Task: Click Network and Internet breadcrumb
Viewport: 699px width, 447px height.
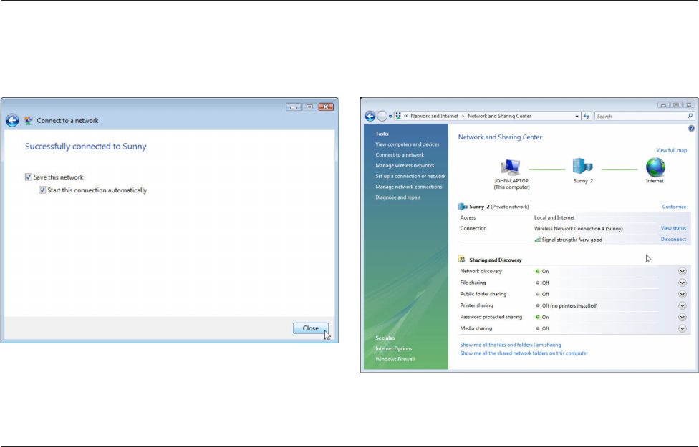Action: tap(434, 116)
